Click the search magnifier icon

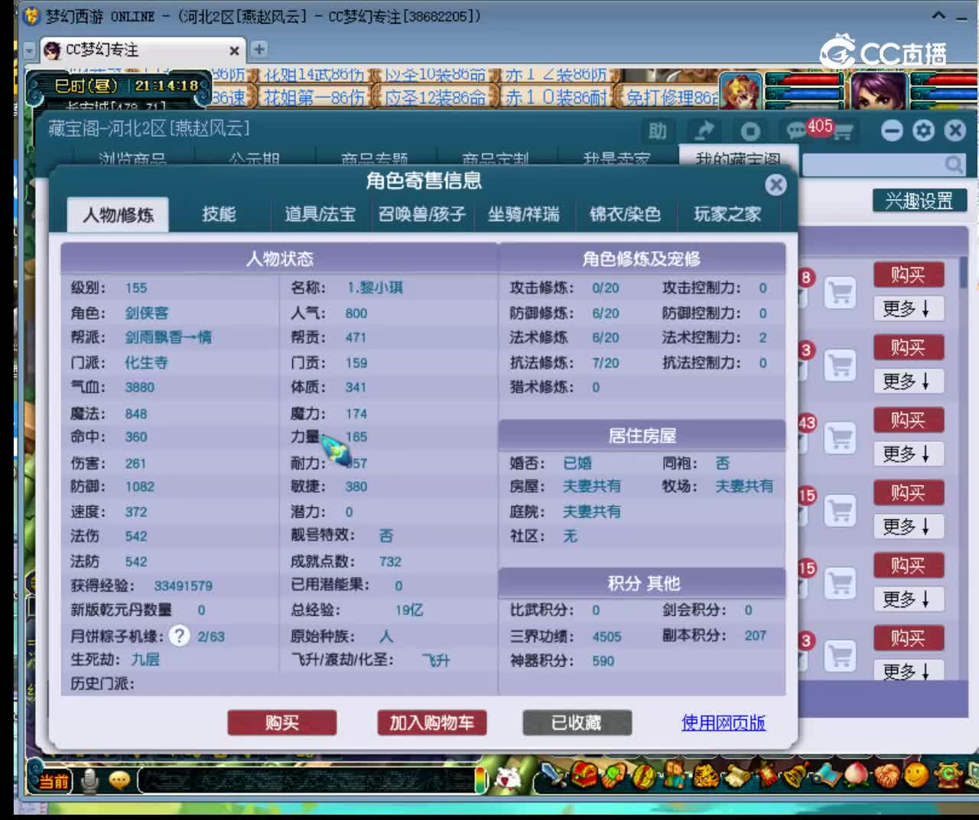(x=954, y=164)
